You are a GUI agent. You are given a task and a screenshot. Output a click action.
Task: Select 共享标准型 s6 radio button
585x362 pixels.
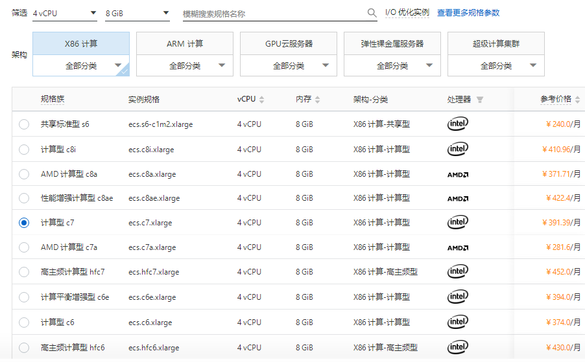(x=24, y=124)
